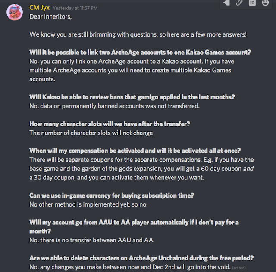The height and width of the screenshot is (272, 276).
Task: Click the AAU to AA player question
Action: click(x=134, y=222)
